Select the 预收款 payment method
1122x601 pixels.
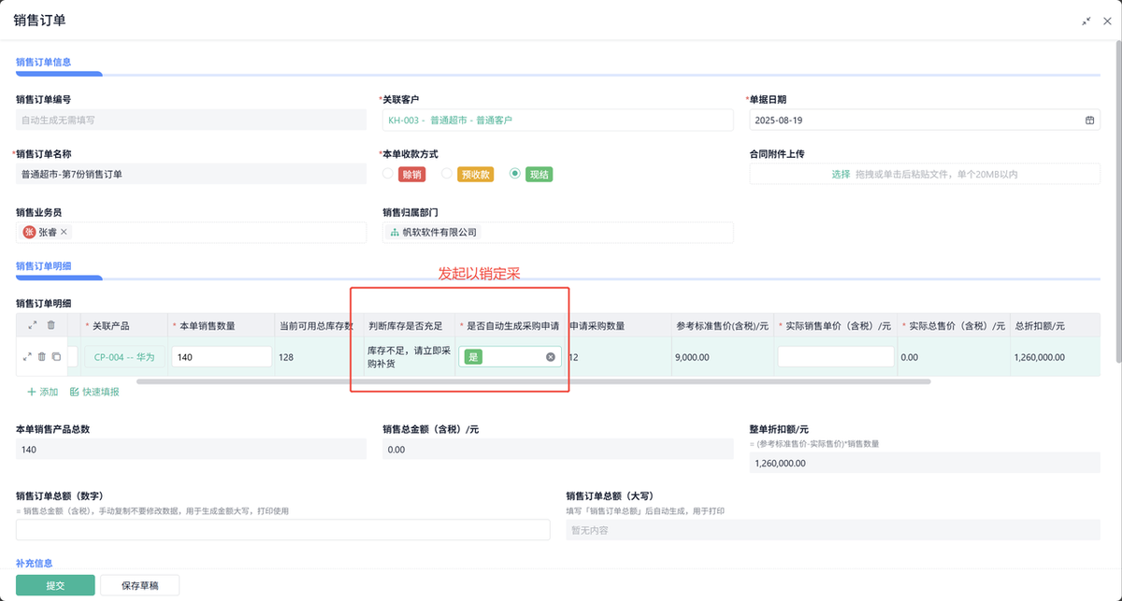pyautogui.click(x=448, y=174)
